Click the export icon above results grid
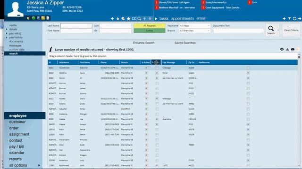Viewport: 302px width, 169px height. tap(287, 49)
